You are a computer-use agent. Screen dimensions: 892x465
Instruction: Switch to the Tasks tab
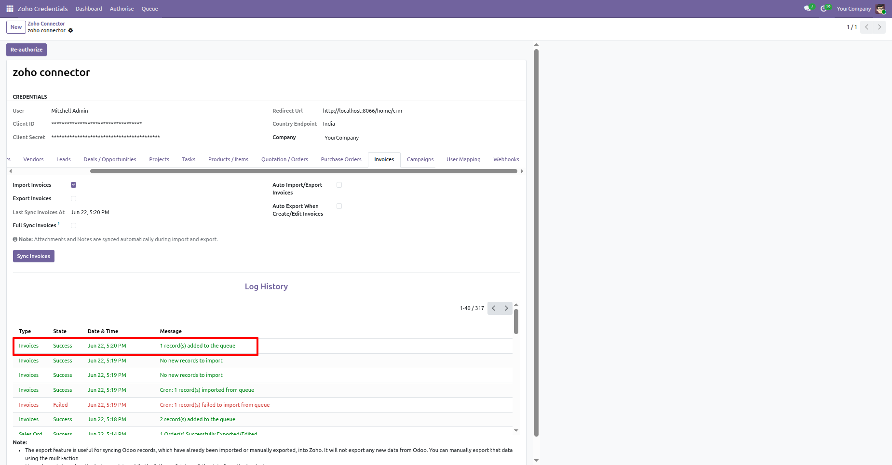(x=189, y=159)
